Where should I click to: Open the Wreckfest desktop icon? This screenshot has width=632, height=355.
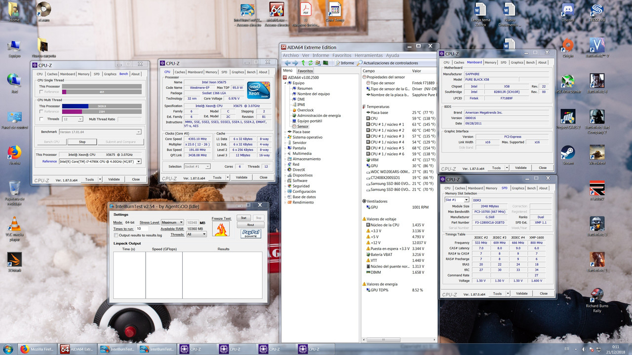click(x=597, y=155)
